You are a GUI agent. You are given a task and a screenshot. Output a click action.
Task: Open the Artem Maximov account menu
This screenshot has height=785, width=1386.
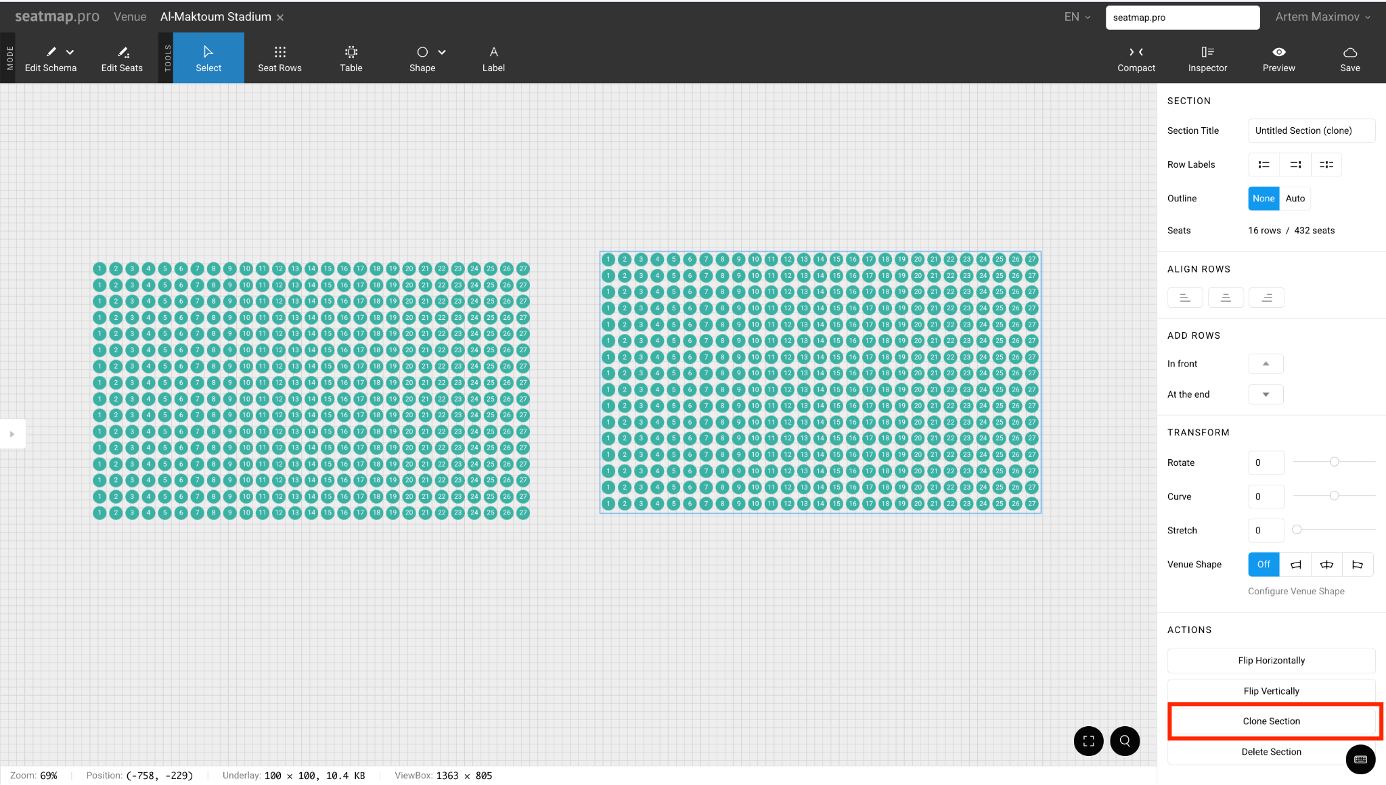pos(1322,17)
